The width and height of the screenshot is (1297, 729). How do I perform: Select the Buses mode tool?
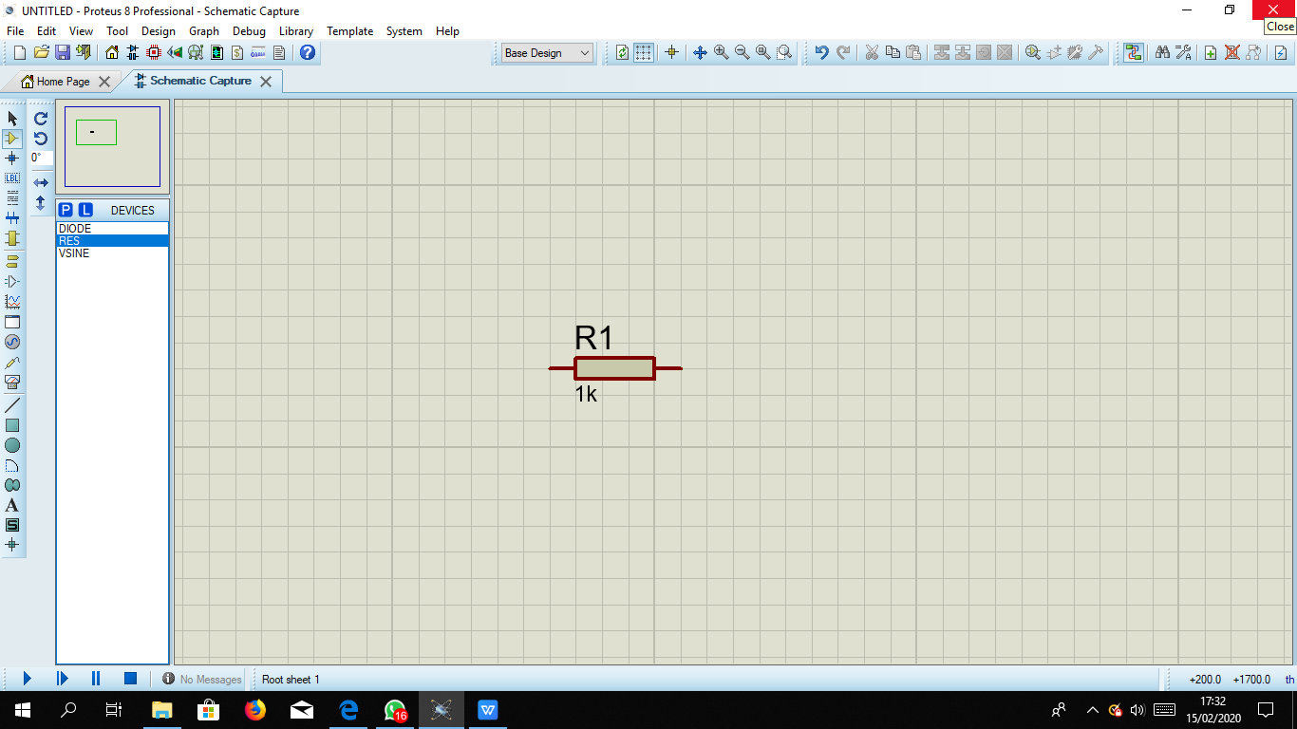[x=12, y=218]
